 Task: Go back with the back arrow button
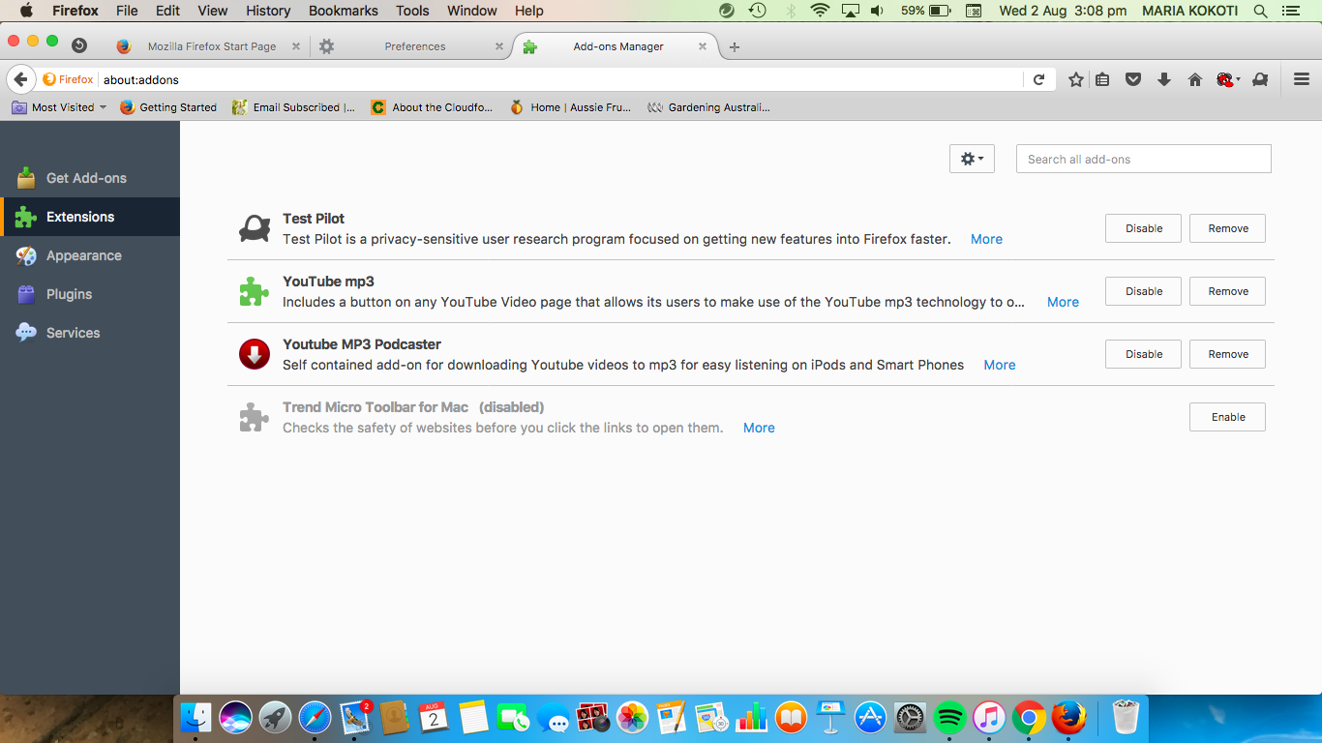click(x=20, y=79)
